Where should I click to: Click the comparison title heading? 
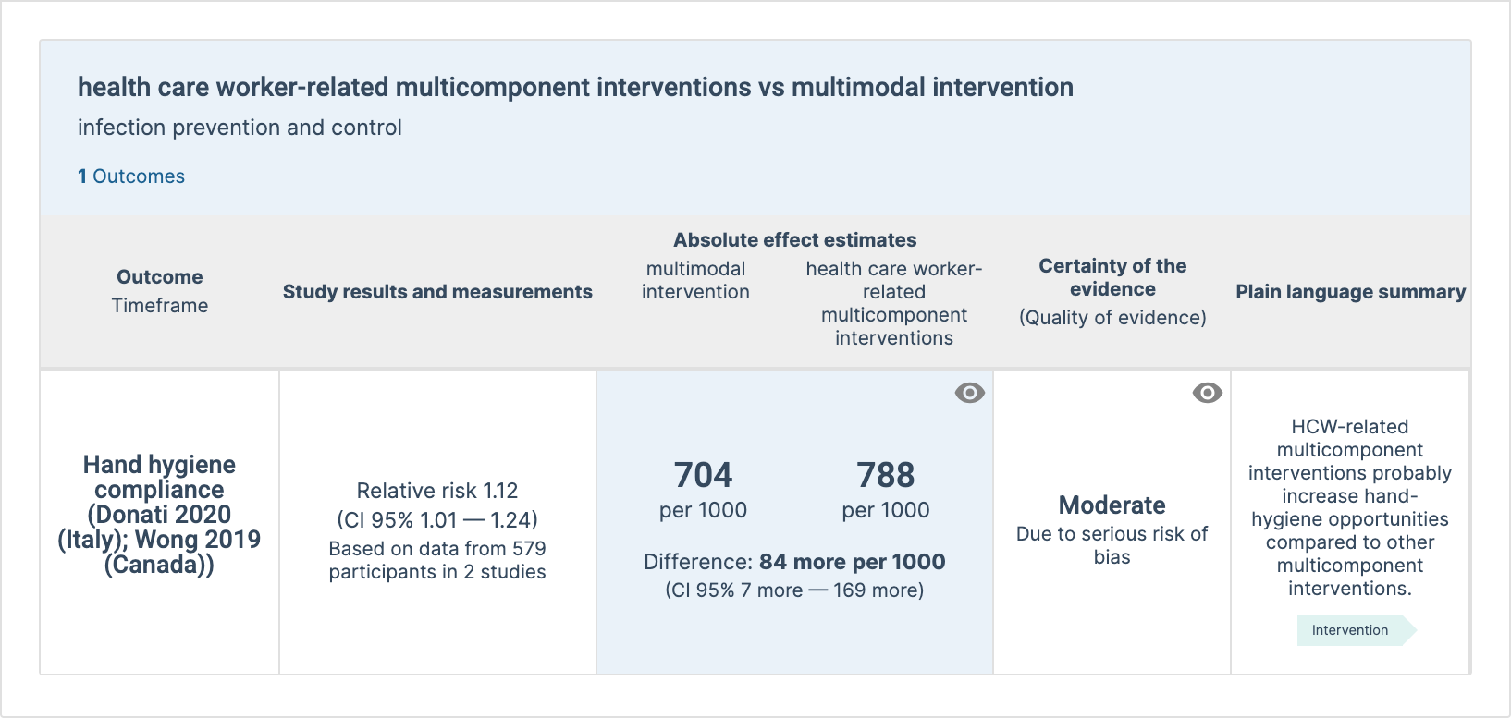tap(575, 87)
